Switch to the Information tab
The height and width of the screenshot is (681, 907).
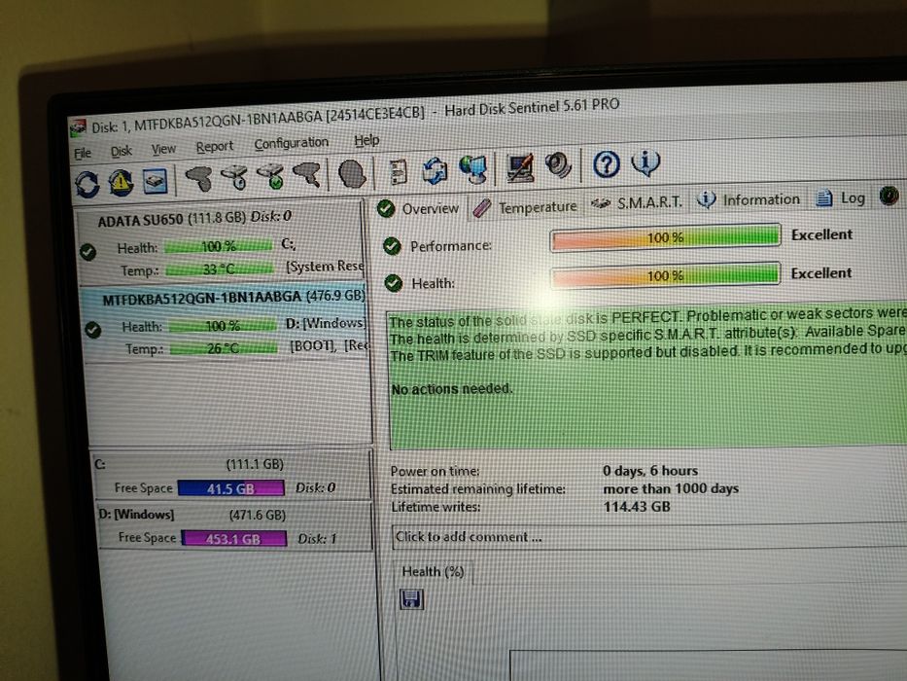pos(748,199)
